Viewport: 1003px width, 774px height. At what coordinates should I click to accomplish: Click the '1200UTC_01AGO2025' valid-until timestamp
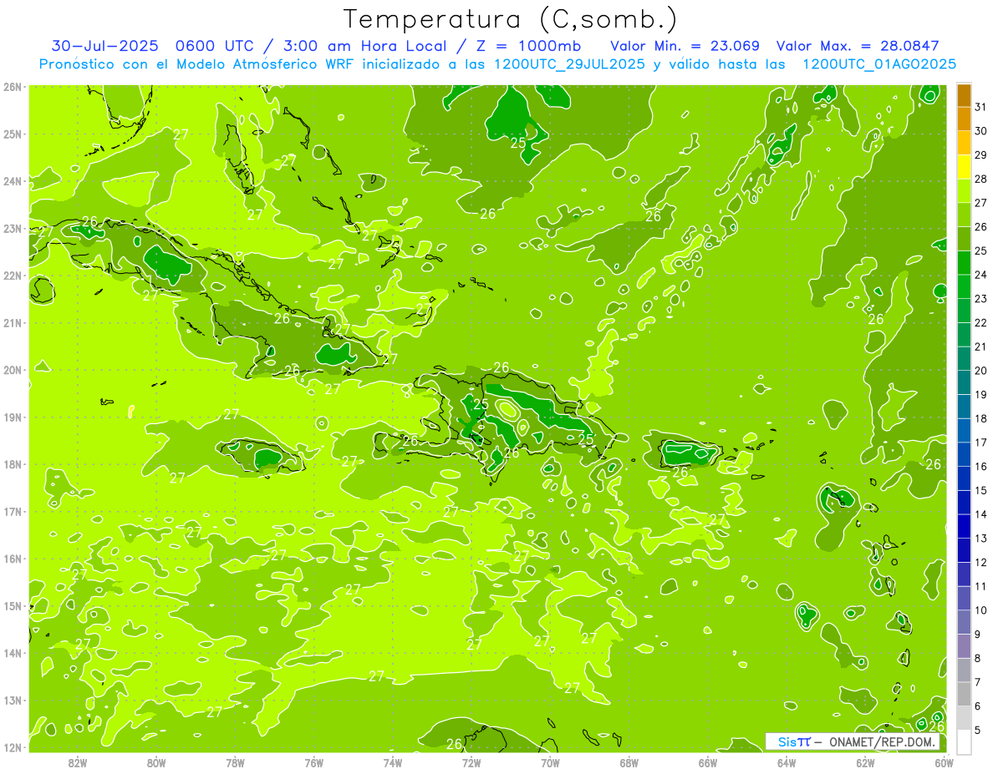pos(879,64)
